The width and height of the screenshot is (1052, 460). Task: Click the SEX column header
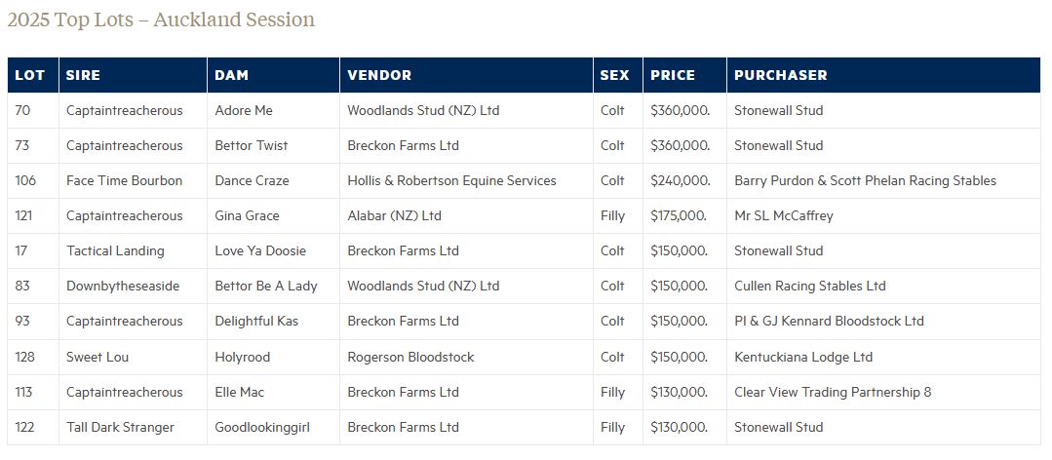click(614, 75)
